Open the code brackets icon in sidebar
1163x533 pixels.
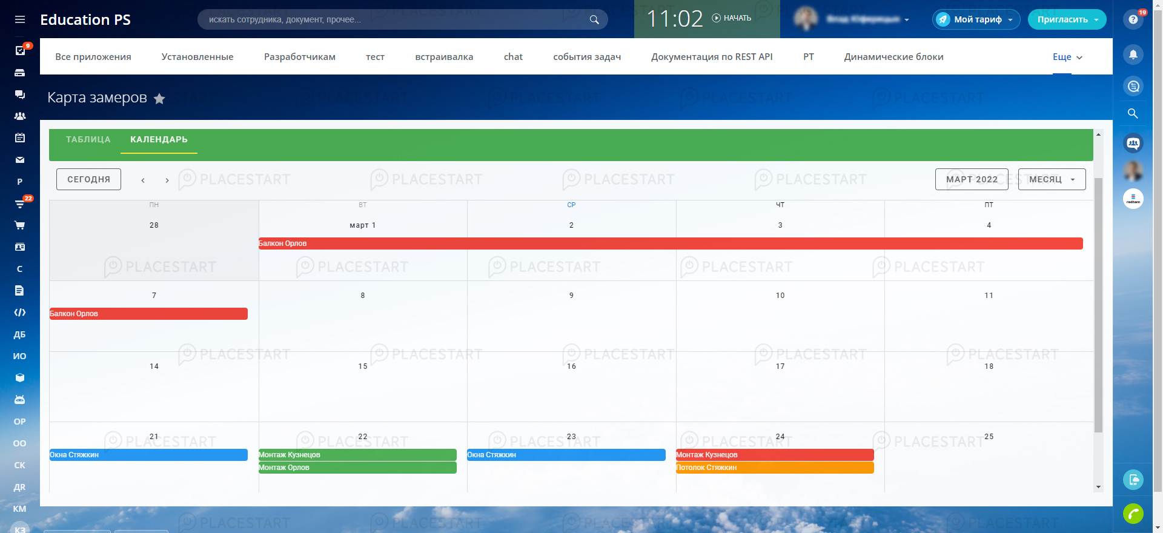20,313
